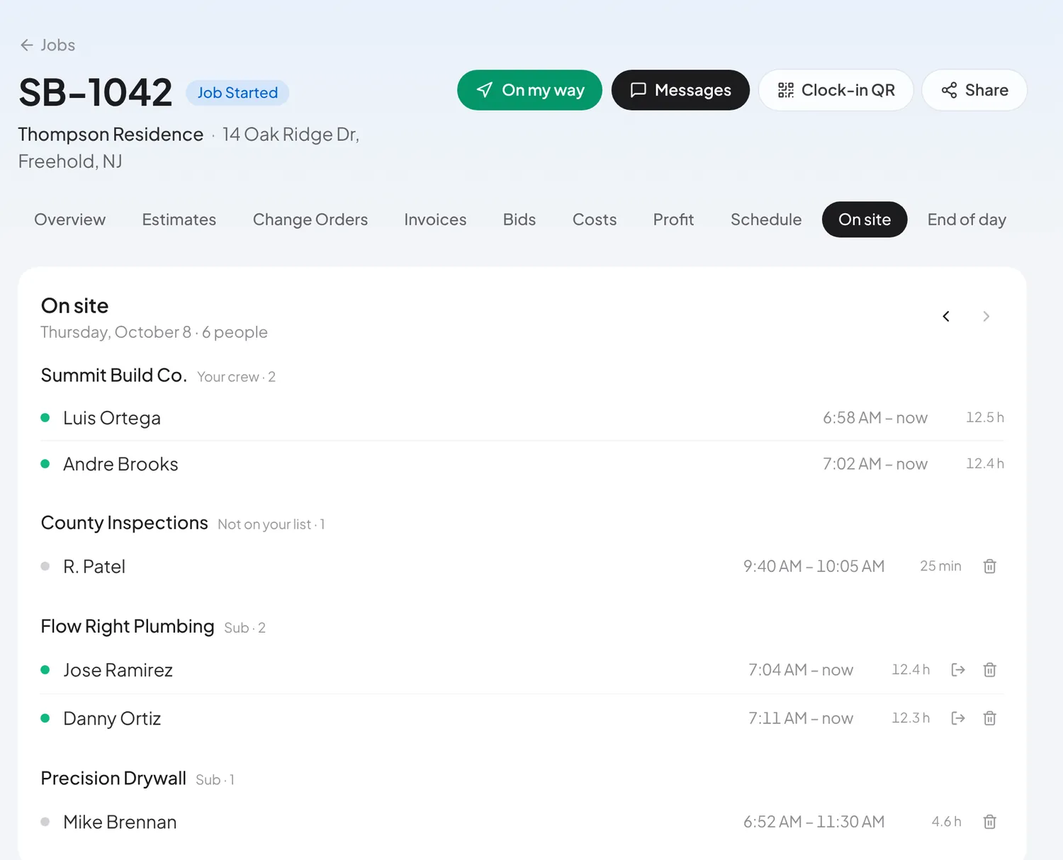Select Luis Ortega's name
Viewport: 1063px width, 860px height.
point(112,418)
